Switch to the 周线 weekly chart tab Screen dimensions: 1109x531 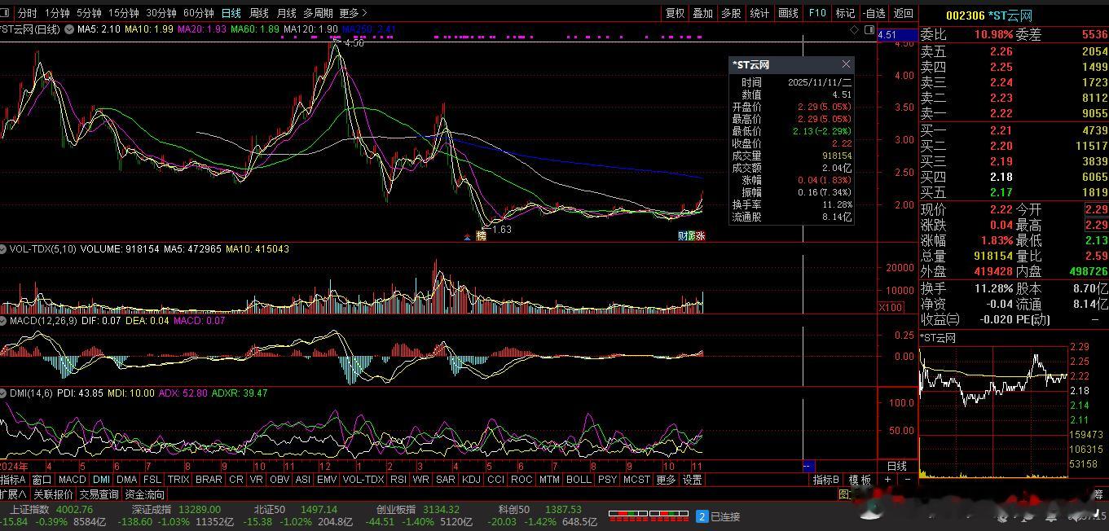[258, 13]
